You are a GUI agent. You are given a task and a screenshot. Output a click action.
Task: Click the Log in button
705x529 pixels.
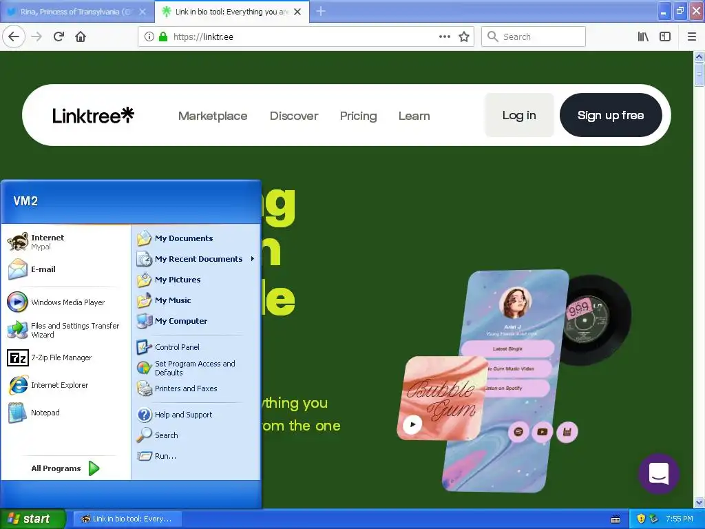click(519, 115)
